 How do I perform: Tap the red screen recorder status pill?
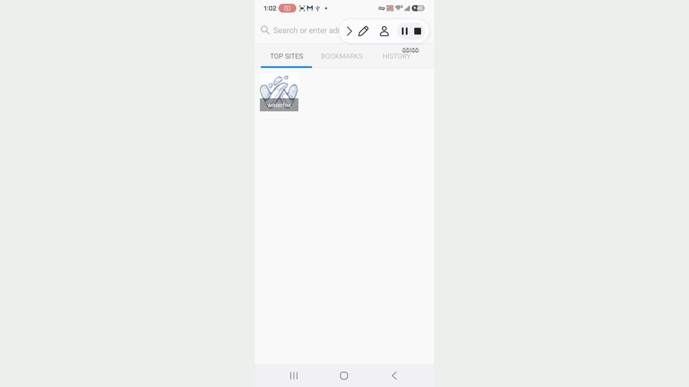287,9
